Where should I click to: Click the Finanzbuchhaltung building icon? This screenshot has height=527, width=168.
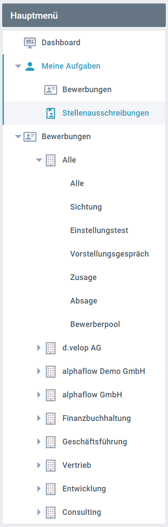pyautogui.click(x=51, y=418)
